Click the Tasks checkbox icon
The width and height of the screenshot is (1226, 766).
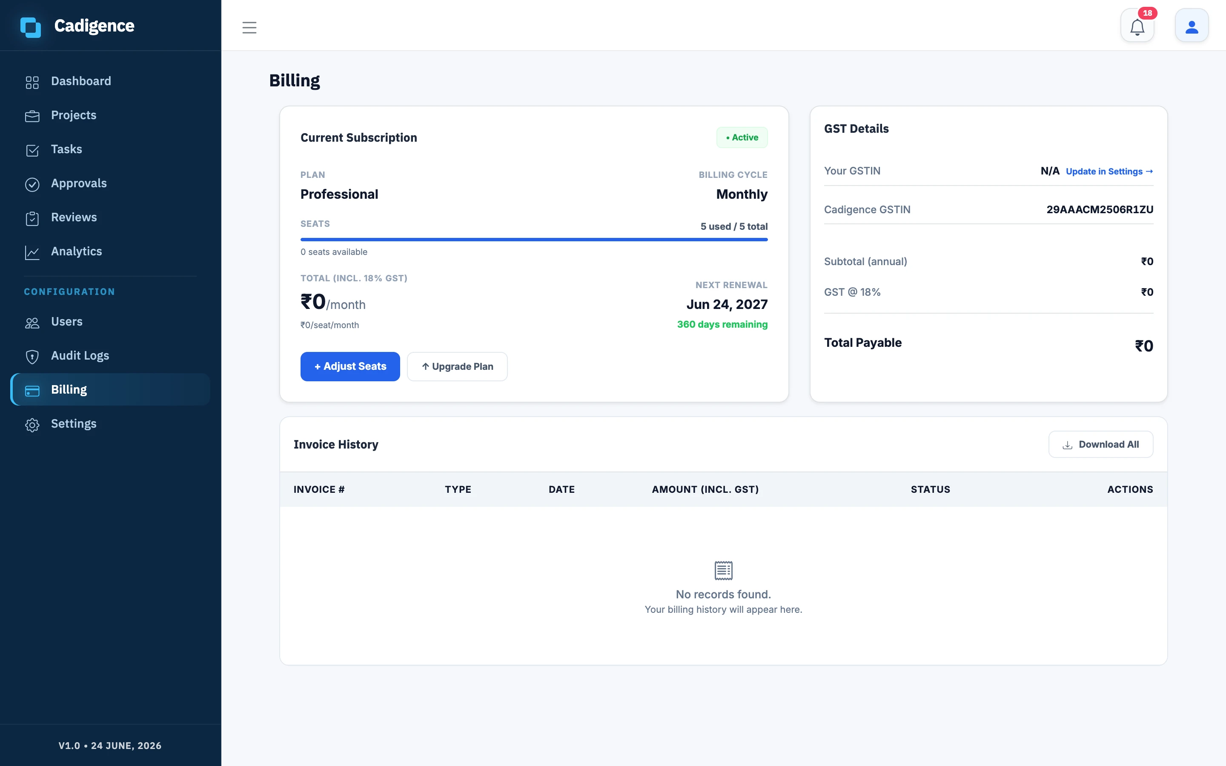[x=32, y=150]
